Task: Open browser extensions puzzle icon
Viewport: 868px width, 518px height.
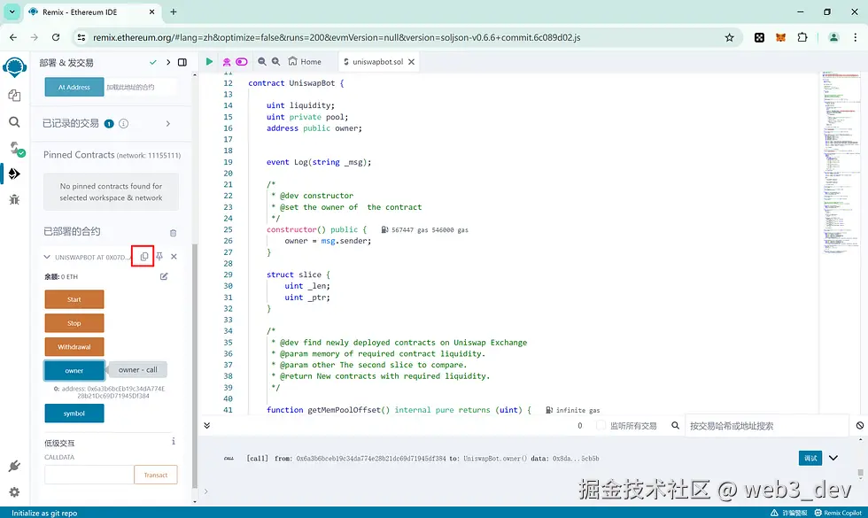Action: [x=802, y=37]
